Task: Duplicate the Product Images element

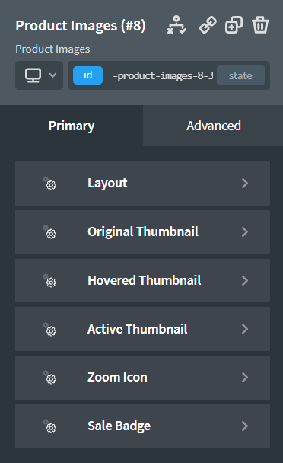Action: point(234,25)
